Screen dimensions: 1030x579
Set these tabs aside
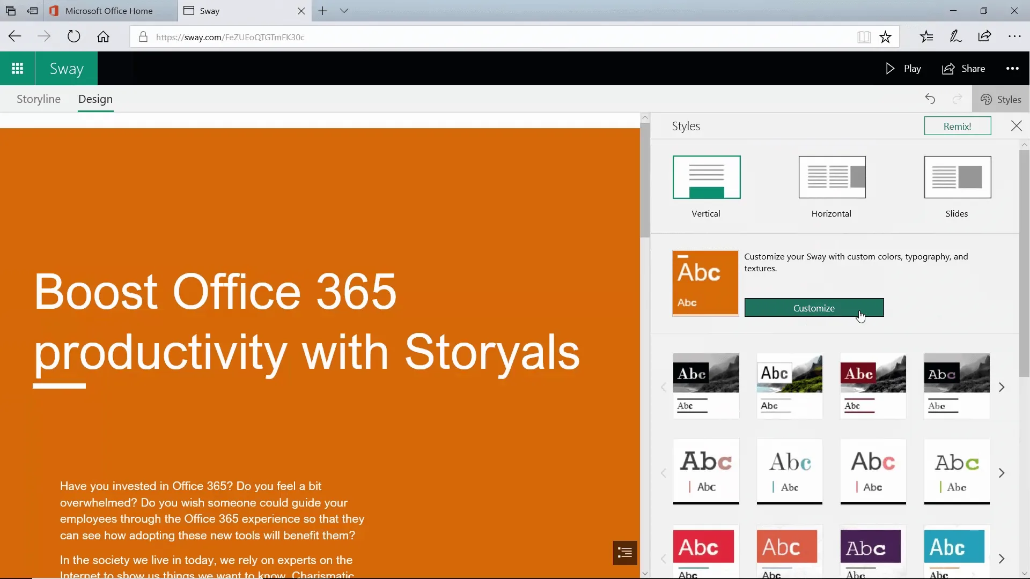click(x=33, y=11)
